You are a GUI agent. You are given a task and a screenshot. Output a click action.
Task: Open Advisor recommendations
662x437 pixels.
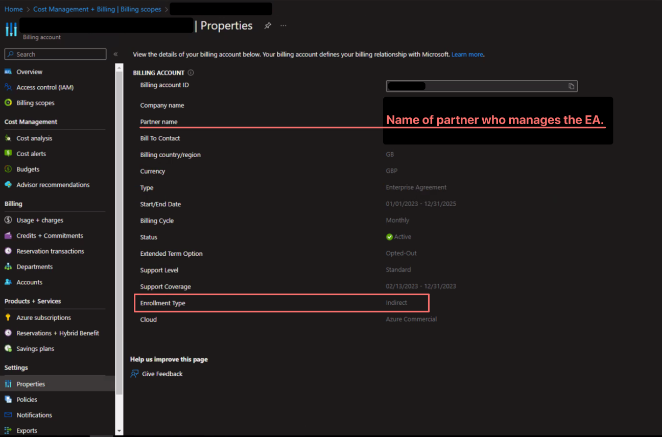[53, 185]
